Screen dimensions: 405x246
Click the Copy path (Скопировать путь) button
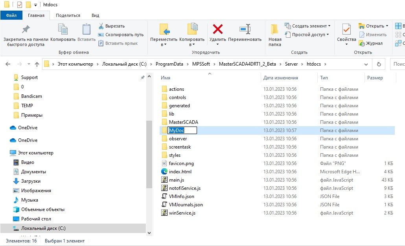tap(121, 35)
